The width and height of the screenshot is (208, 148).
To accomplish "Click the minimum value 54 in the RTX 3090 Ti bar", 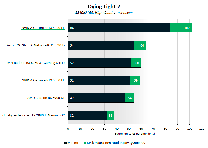I will (x=72, y=46).
